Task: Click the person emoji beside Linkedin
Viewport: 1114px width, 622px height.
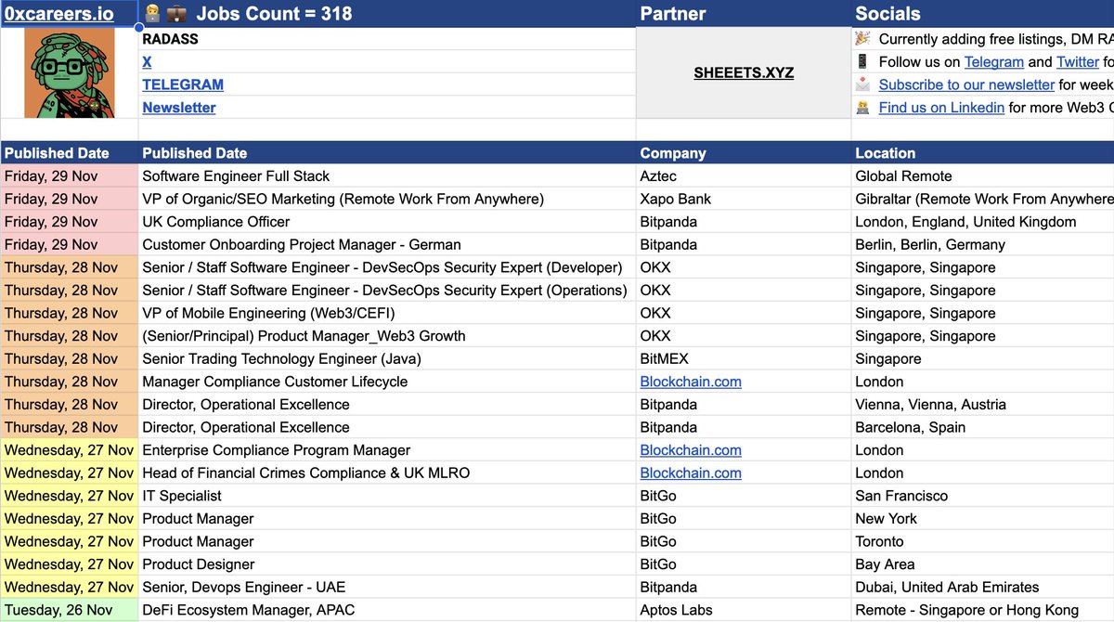Action: 862,108
